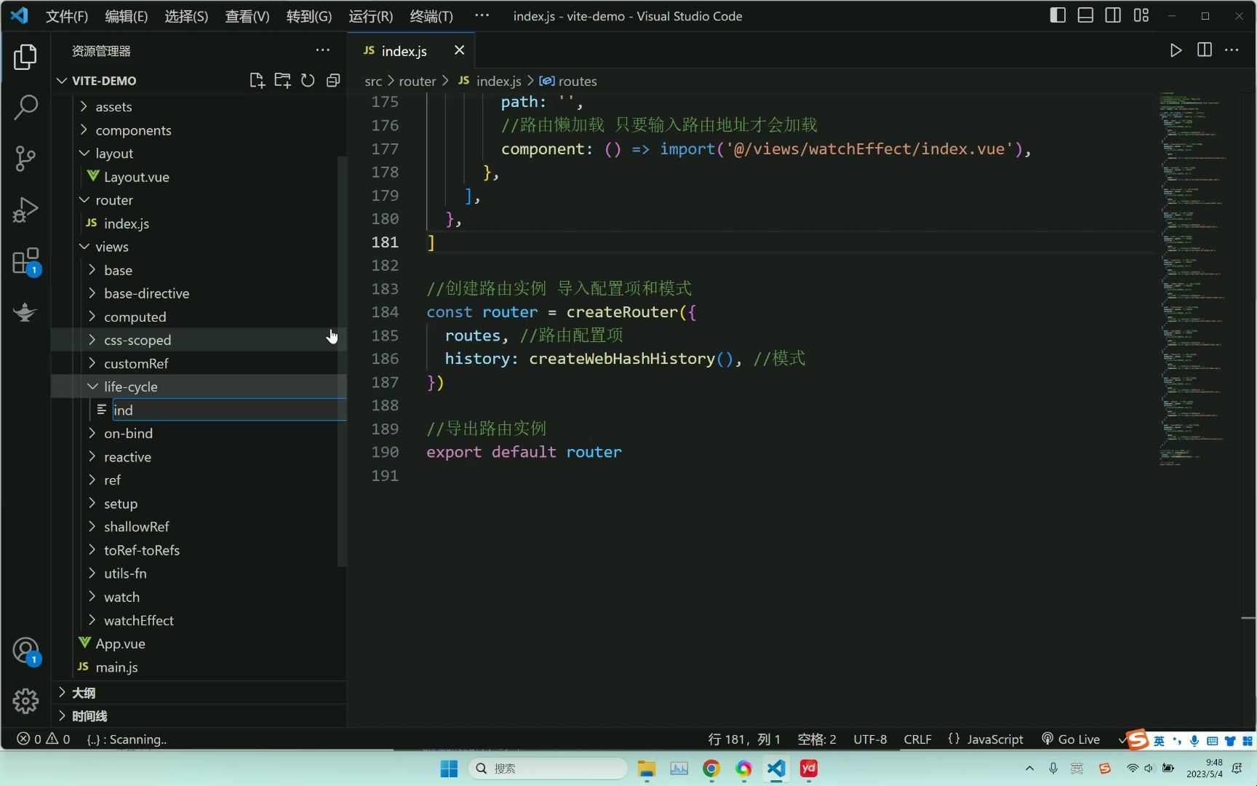1257x786 pixels.
Task: Open the 终端(T) menu
Action: click(431, 16)
